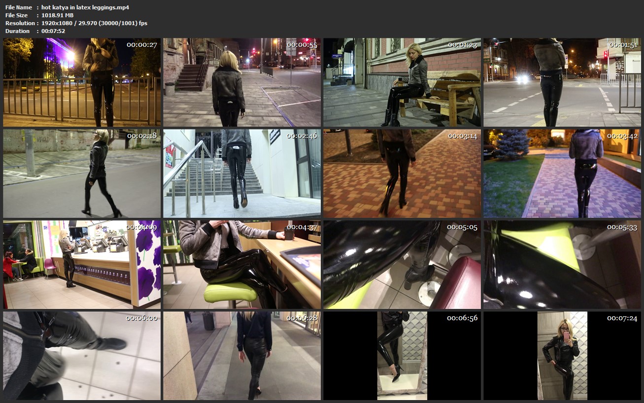Open the thumbnail timestamped 00:03:42

(562, 173)
